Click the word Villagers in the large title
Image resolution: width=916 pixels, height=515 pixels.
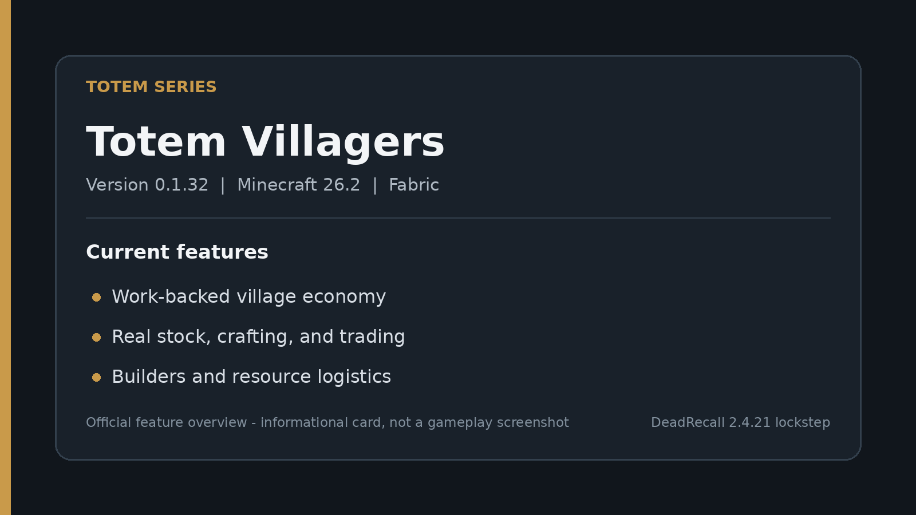pyautogui.click(x=343, y=143)
